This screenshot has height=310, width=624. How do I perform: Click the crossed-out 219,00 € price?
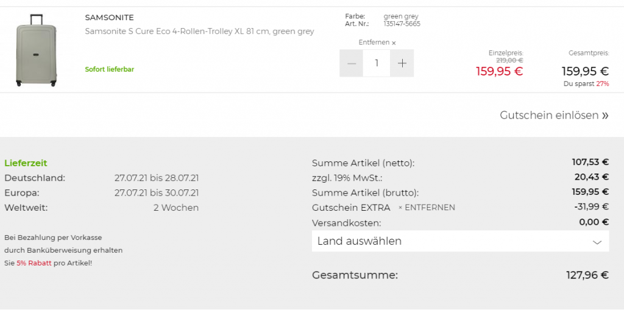(509, 60)
